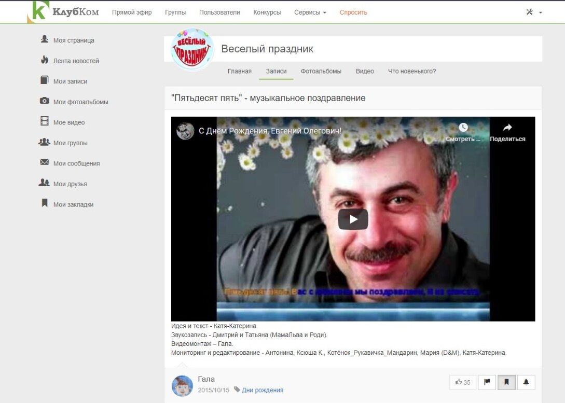This screenshot has height=403, width=565.
Task: Open the "Лента новостей" flame icon
Action: tap(44, 61)
